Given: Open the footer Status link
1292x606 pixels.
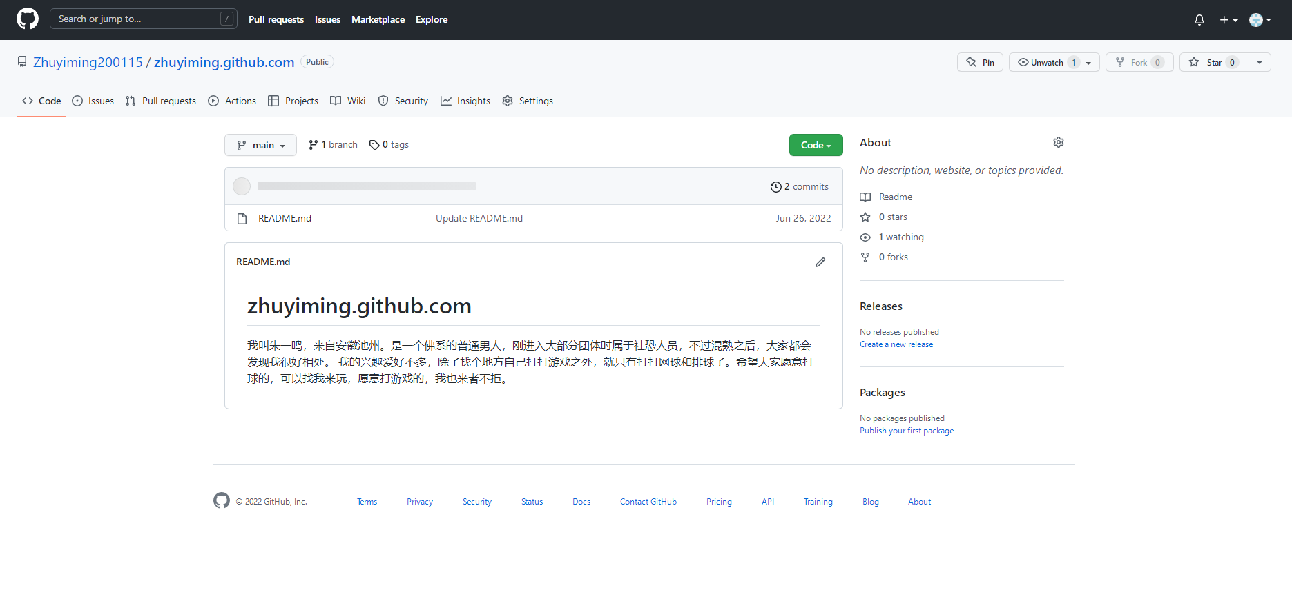Looking at the screenshot, I should pyautogui.click(x=532, y=502).
